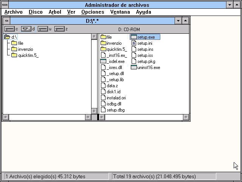The image size is (242, 182).
Task: Select the _isdel.exe program icon
Action: 103,61
